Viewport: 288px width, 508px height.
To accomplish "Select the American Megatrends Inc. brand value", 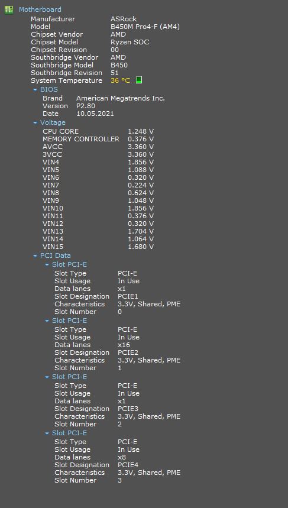I will tap(121, 98).
